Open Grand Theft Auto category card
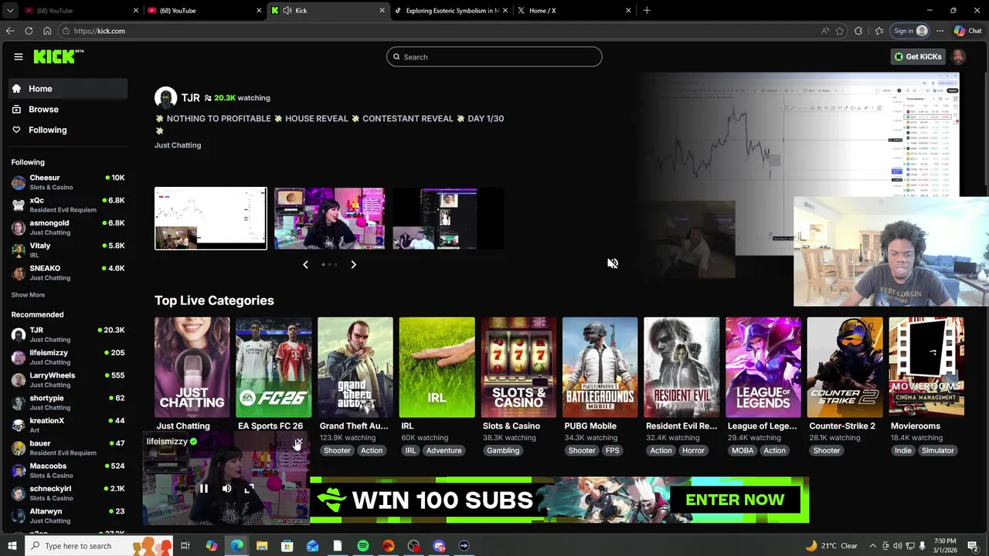This screenshot has width=989, height=556. (355, 368)
